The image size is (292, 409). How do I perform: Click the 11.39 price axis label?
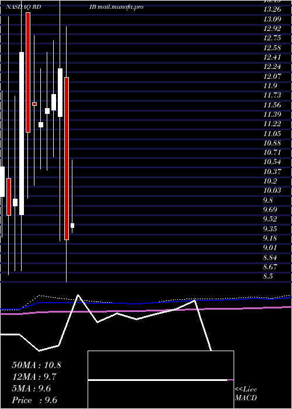coord(272,115)
